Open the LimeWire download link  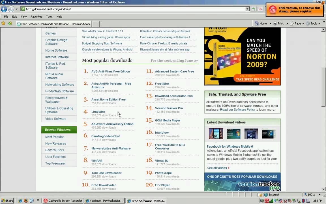(98, 112)
